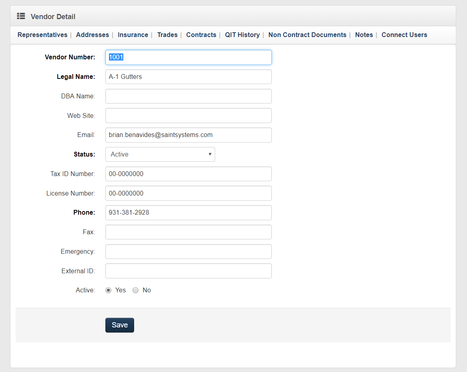Open the dropdown arrow on Status field
This screenshot has width=467, height=372.
click(210, 154)
